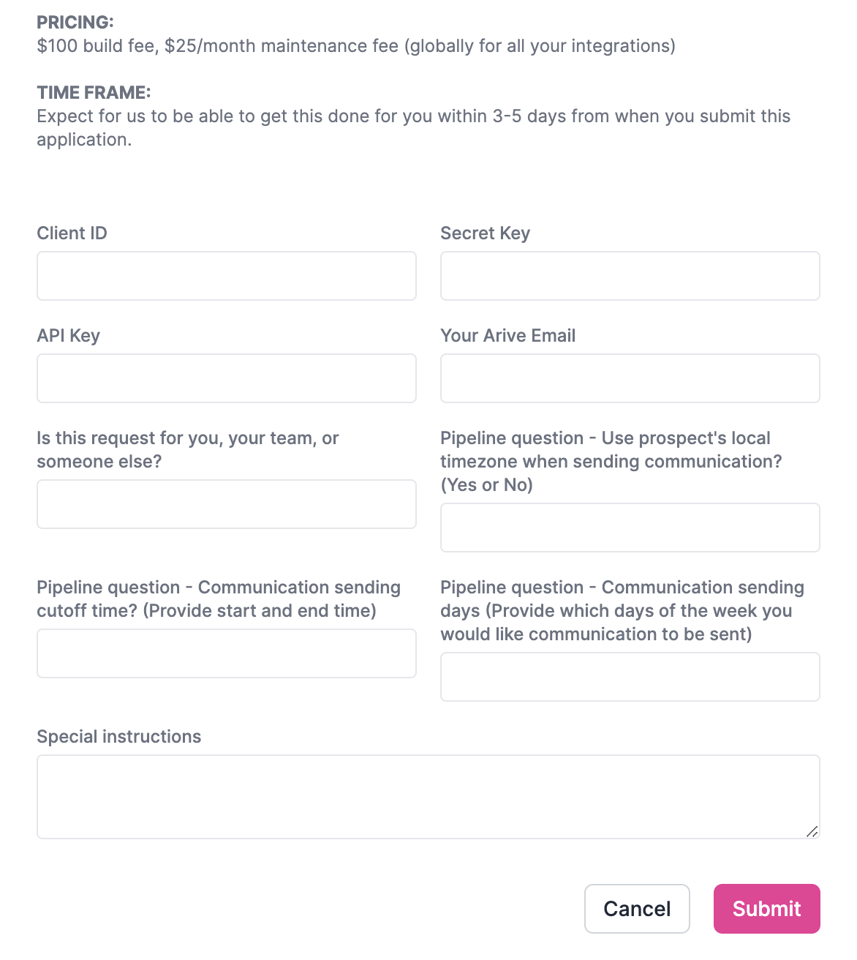Image resolution: width=857 pixels, height=960 pixels.
Task: Select the communication cutoff time input
Action: pyautogui.click(x=227, y=653)
